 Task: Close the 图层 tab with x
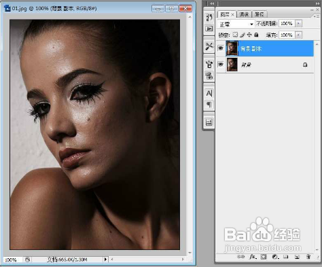[x=232, y=14]
